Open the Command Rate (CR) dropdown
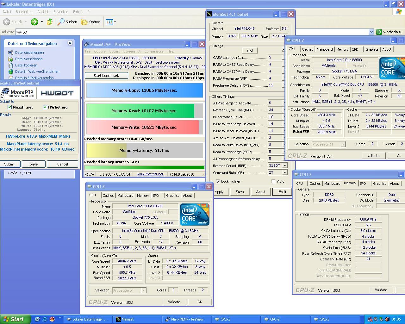The image size is (405, 324). pos(285,172)
